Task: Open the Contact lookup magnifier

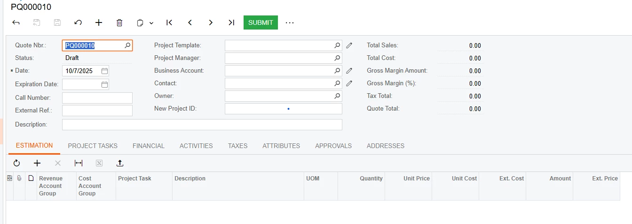Action: (x=337, y=83)
